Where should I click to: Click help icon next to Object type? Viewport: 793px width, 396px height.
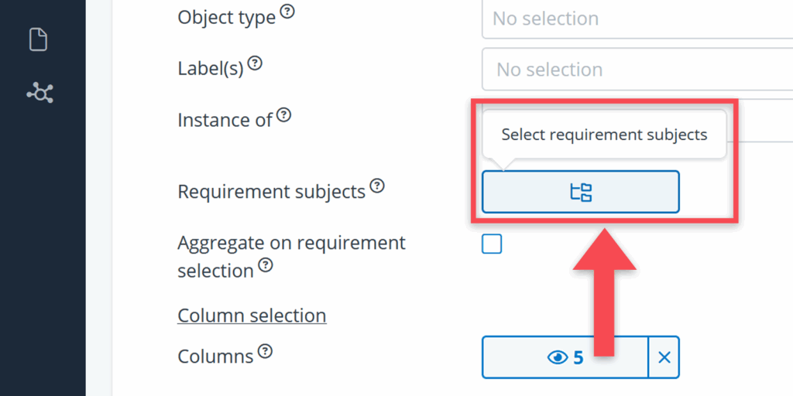click(x=287, y=12)
